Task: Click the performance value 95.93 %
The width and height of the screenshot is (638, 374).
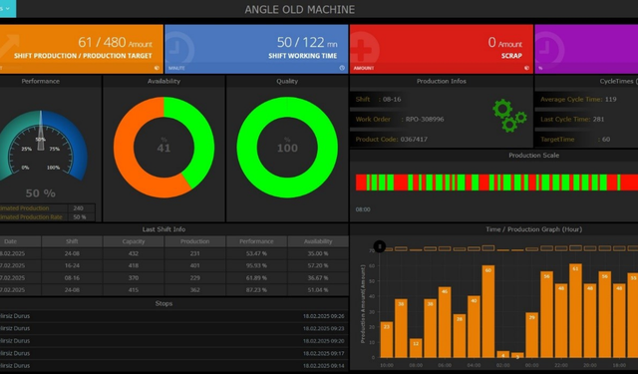Action: click(x=256, y=265)
